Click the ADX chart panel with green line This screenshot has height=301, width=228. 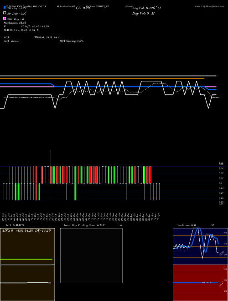[27, 246]
